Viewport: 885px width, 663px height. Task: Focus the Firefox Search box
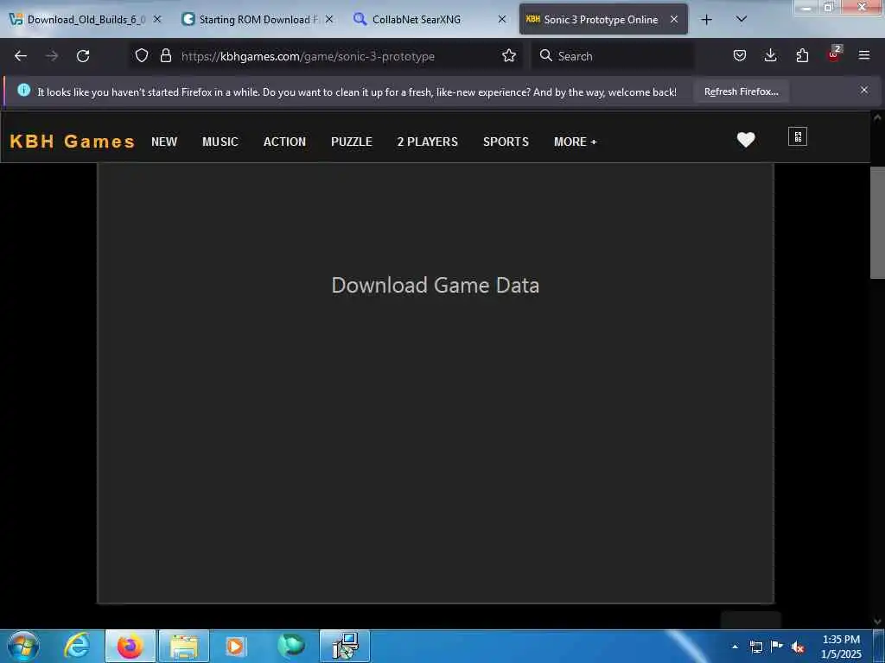(x=612, y=56)
